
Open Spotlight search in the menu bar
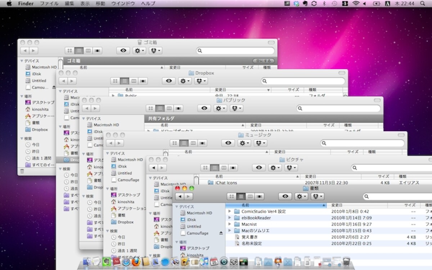(423, 4)
